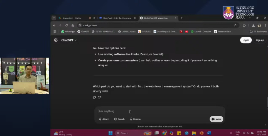Open the muted volume tray icon
The image size is (268, 136).
[x=248, y=133]
